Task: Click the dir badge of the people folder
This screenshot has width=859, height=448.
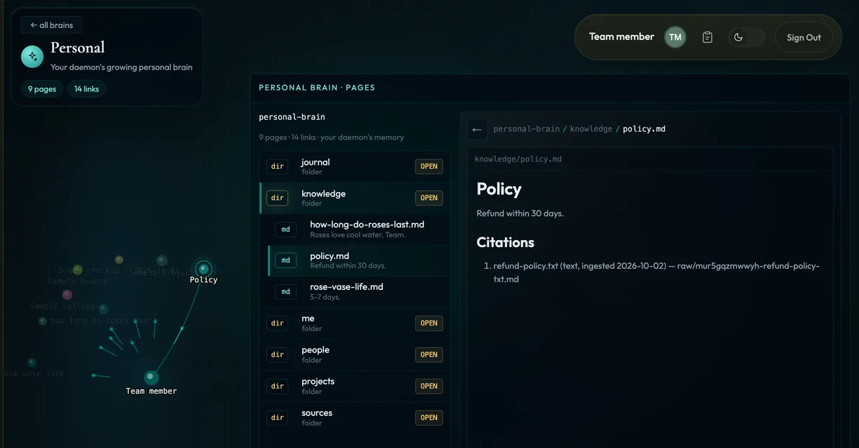Action: coord(278,354)
